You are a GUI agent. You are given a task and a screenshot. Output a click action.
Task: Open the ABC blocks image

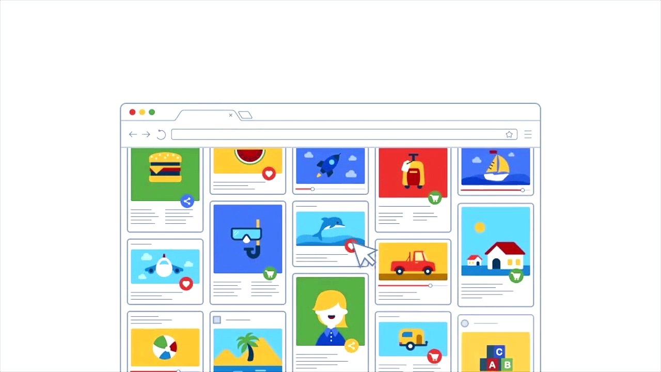click(x=496, y=352)
